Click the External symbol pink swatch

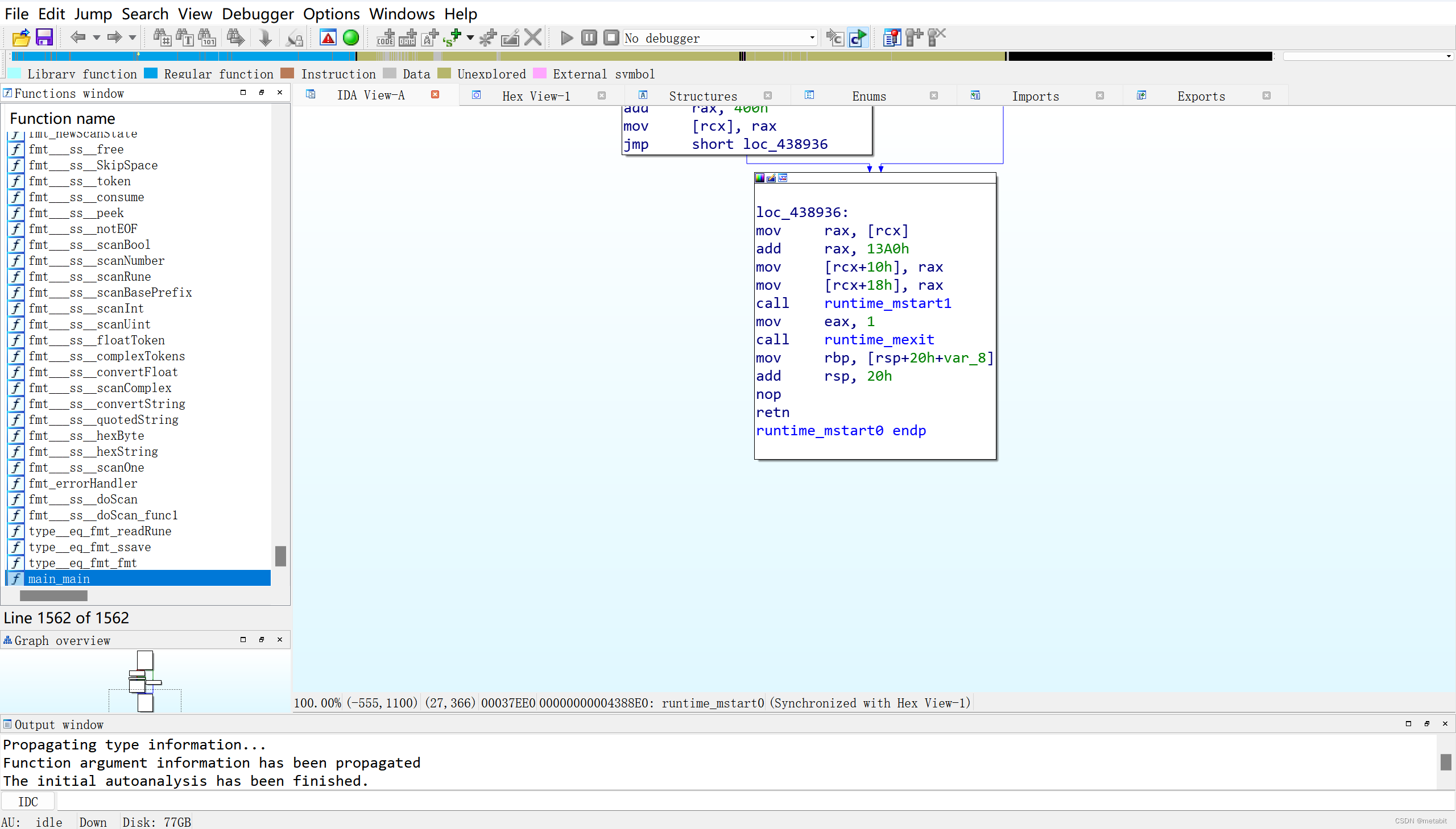pyautogui.click(x=539, y=73)
